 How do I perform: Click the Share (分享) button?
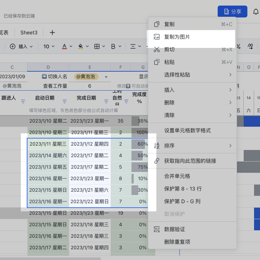pos(232,12)
